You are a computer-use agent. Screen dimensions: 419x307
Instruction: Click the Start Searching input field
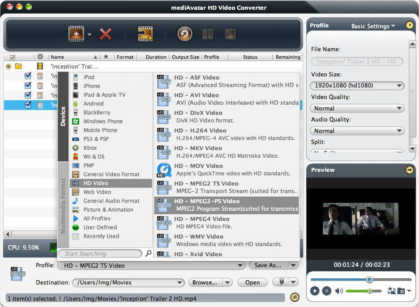[99, 254]
